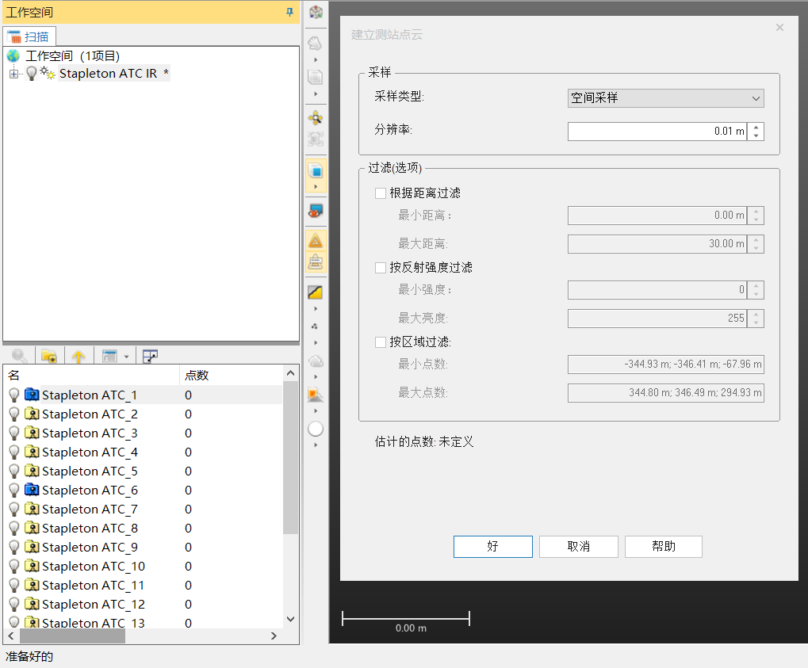
Task: Click the up-arrow icon above the scan list
Action: 79,356
